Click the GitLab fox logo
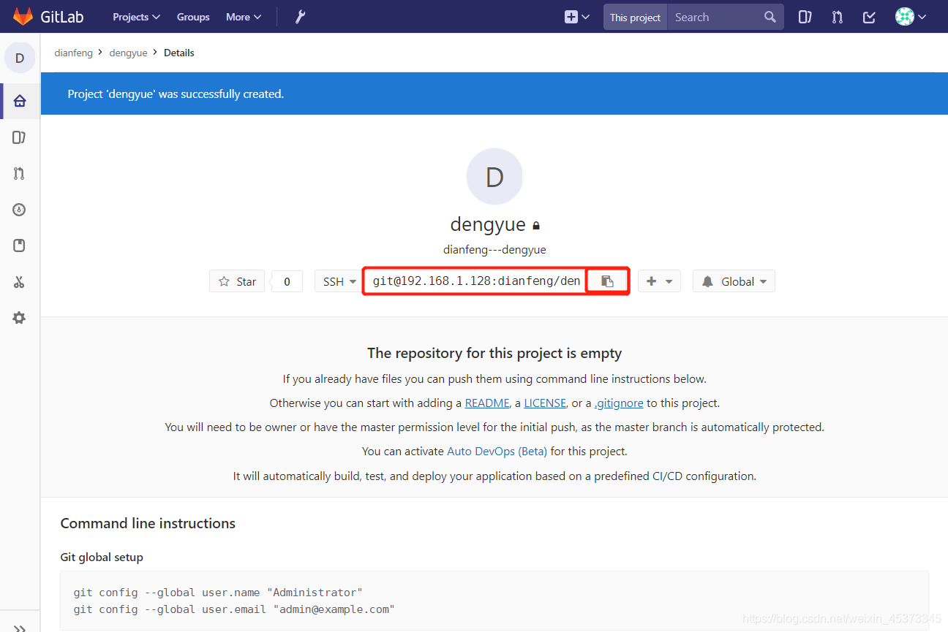This screenshot has width=948, height=632. pos(23,16)
